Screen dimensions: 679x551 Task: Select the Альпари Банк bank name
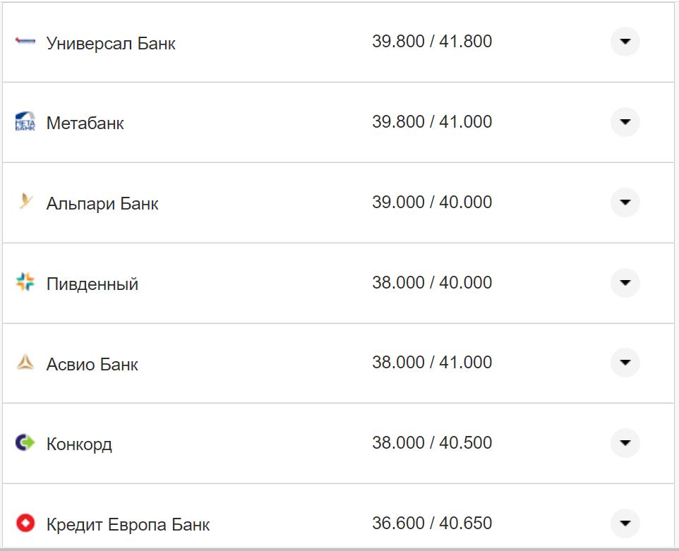(x=102, y=204)
